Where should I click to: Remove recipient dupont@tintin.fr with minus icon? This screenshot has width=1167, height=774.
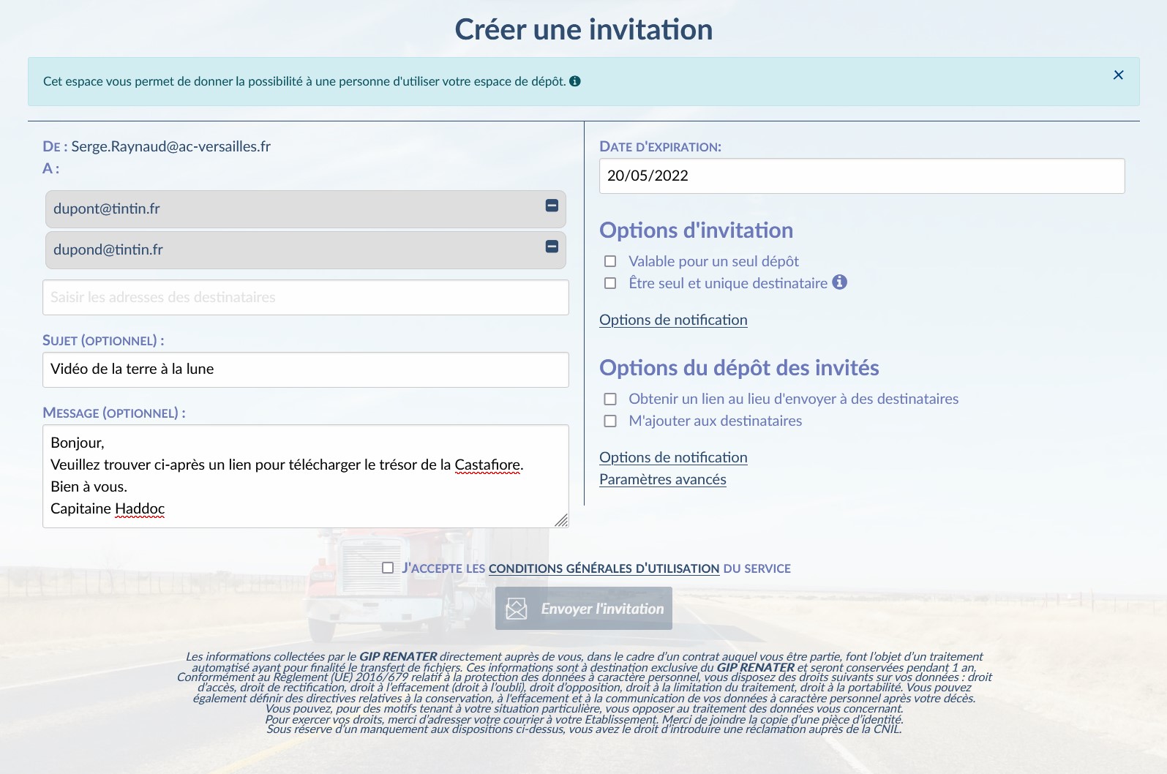pos(552,206)
